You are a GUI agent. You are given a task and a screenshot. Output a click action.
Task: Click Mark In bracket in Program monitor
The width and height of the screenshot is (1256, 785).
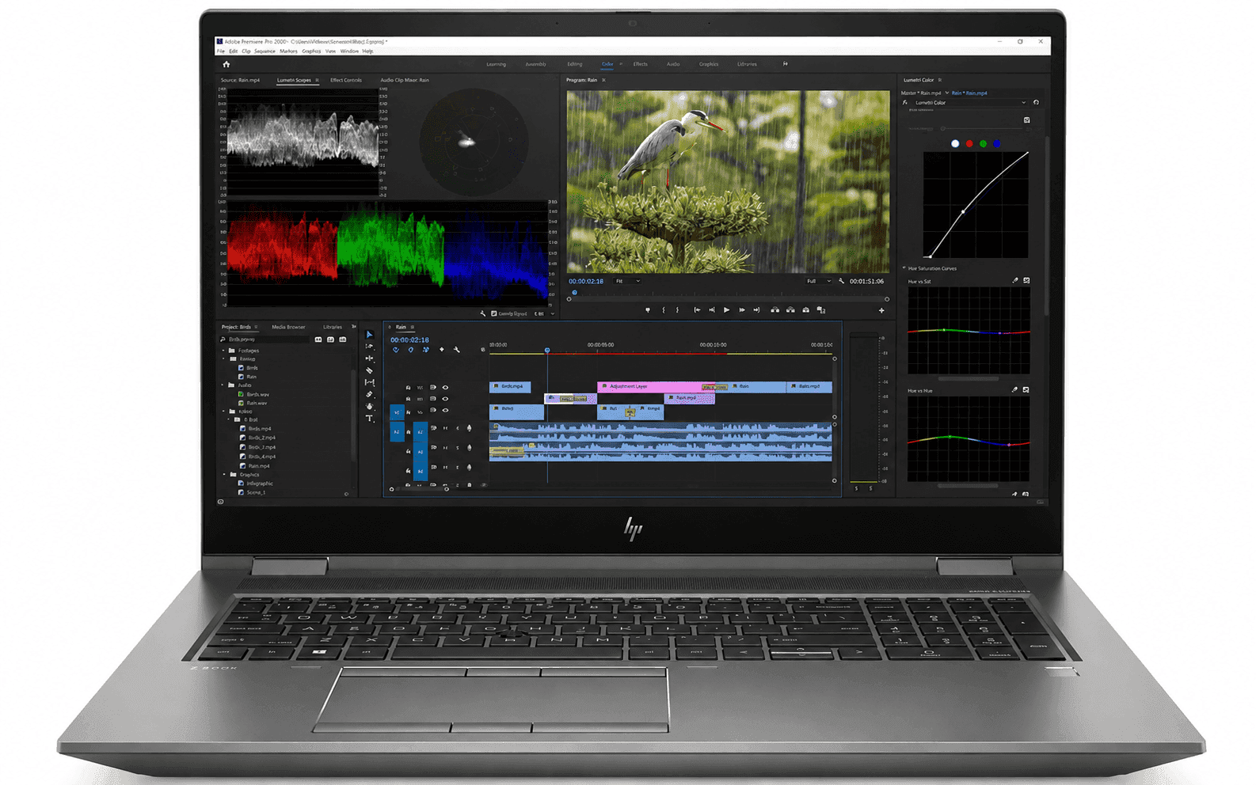(663, 310)
